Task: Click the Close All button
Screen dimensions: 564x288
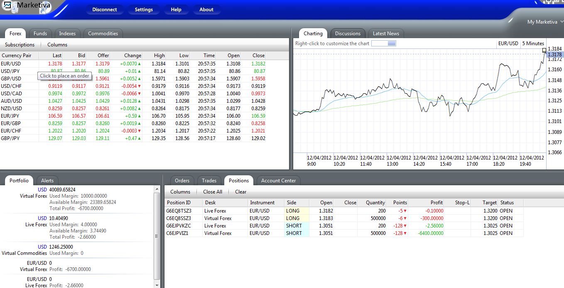Action: coord(213,192)
